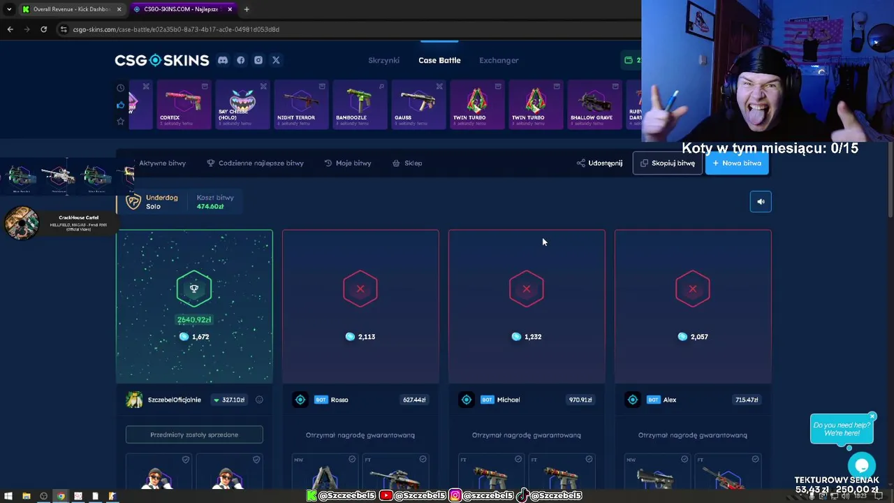Reload the page with the refresh icon

coord(43,29)
